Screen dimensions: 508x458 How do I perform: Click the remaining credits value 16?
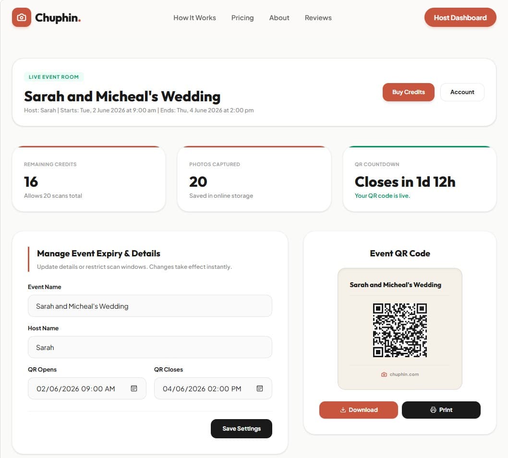tap(31, 181)
